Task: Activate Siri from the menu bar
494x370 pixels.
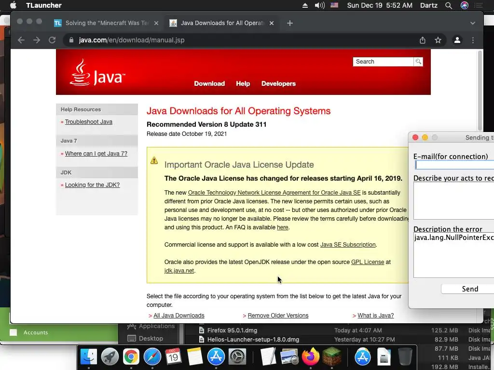Action: [465, 5]
